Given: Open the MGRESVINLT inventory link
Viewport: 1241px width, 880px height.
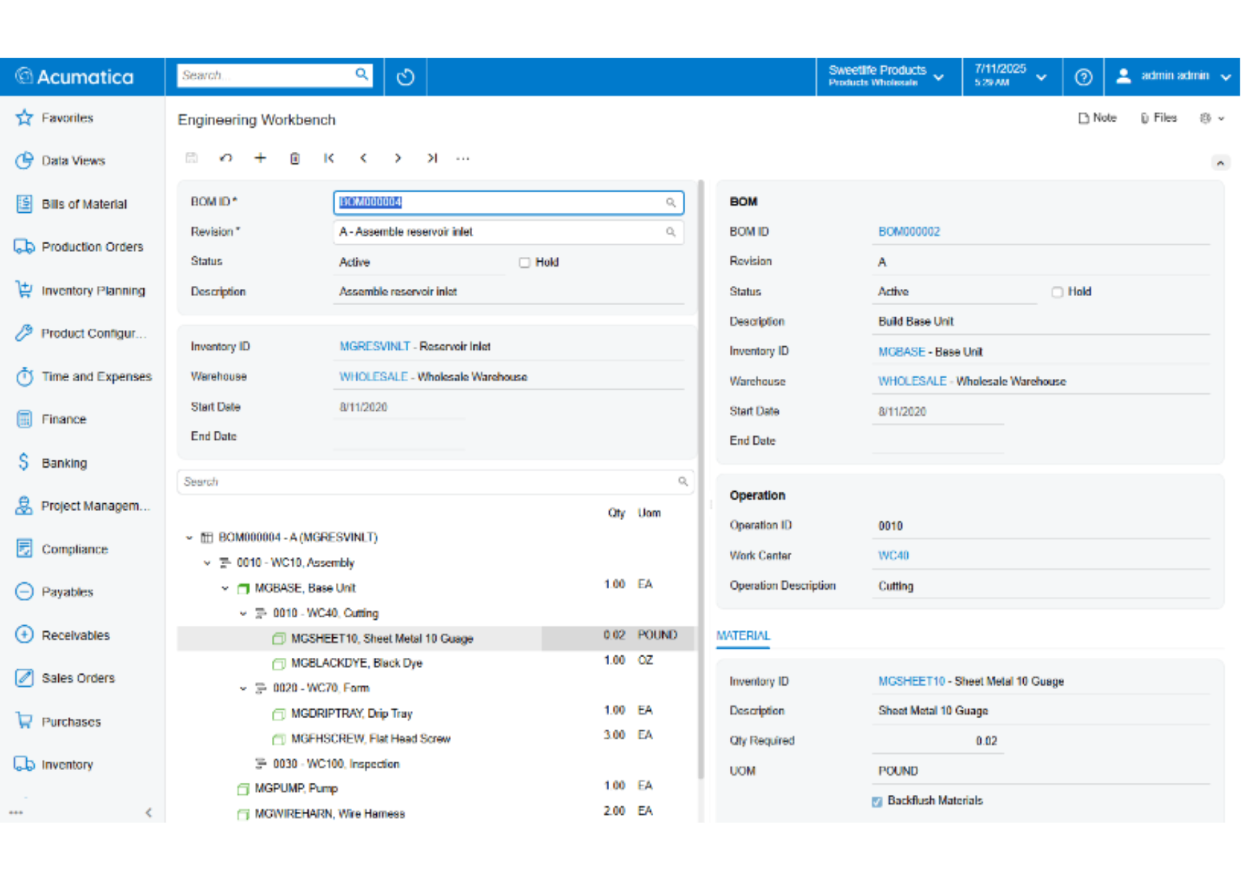Looking at the screenshot, I should pos(374,346).
